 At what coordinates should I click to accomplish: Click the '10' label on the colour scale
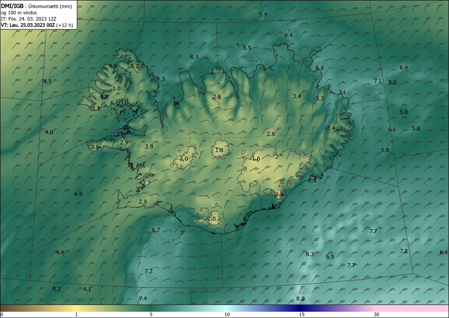pos(227,314)
